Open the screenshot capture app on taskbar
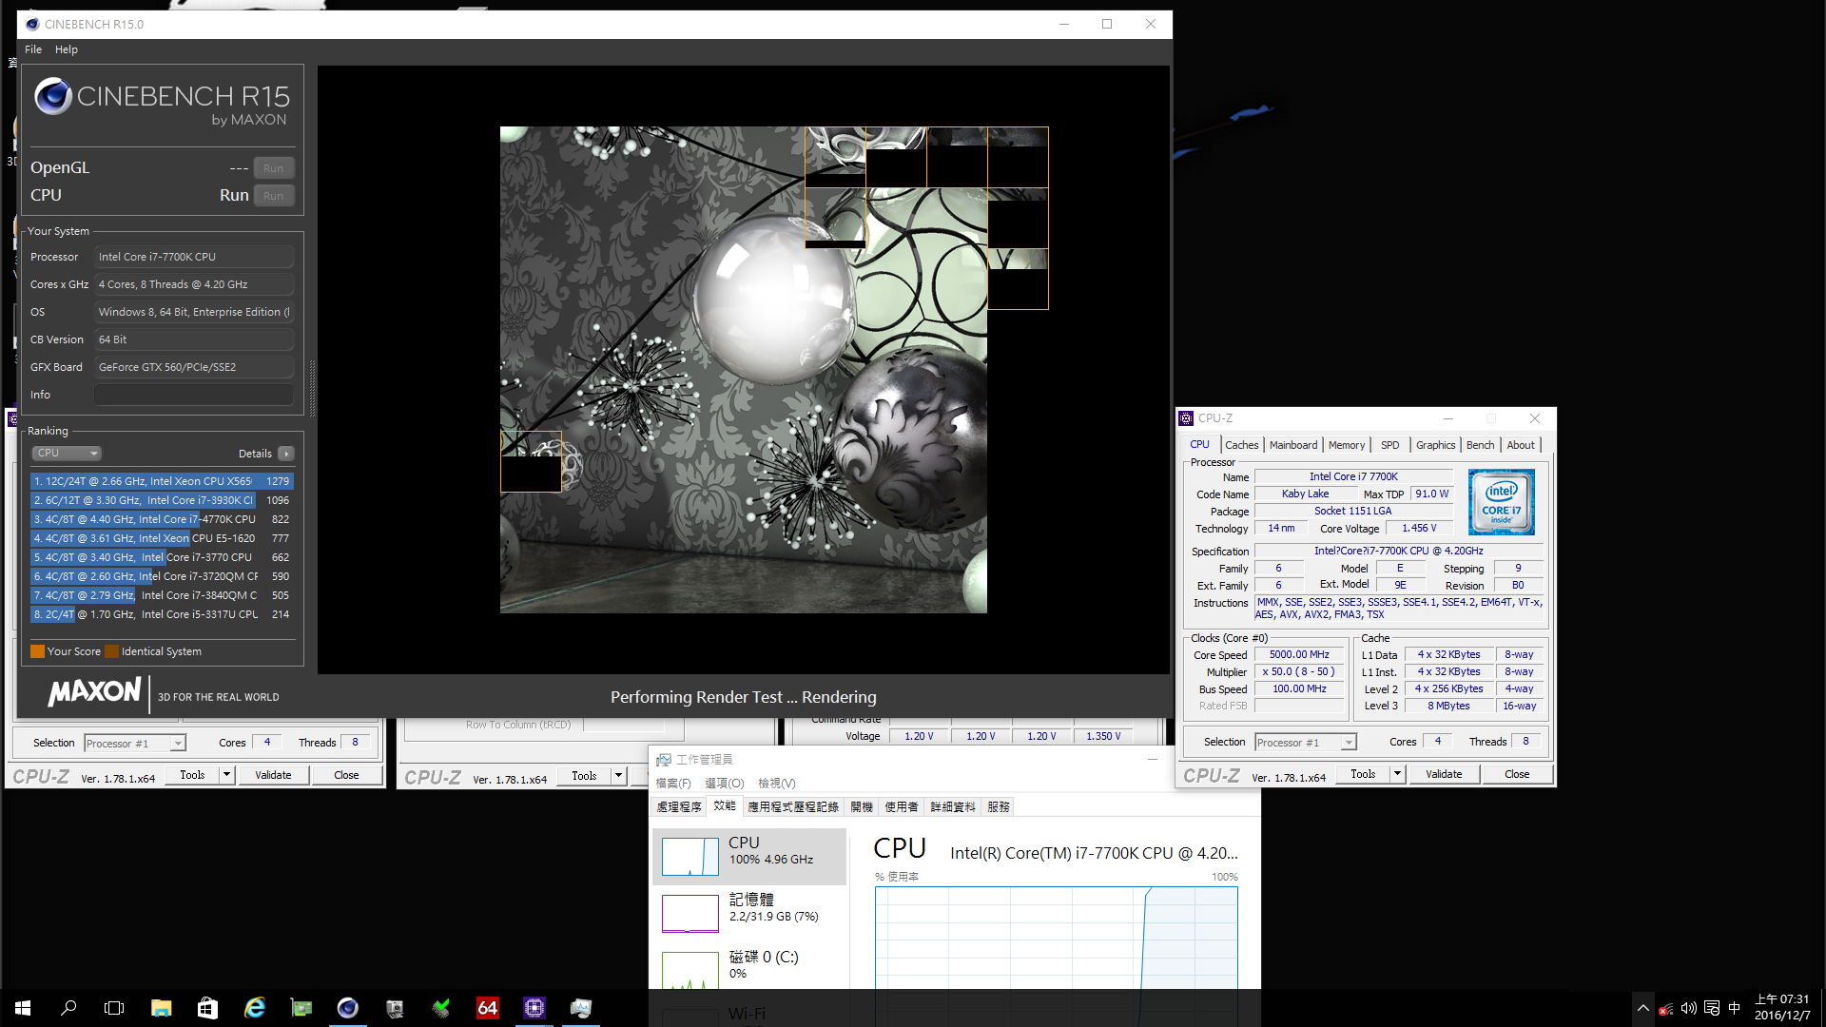 pos(395,1008)
